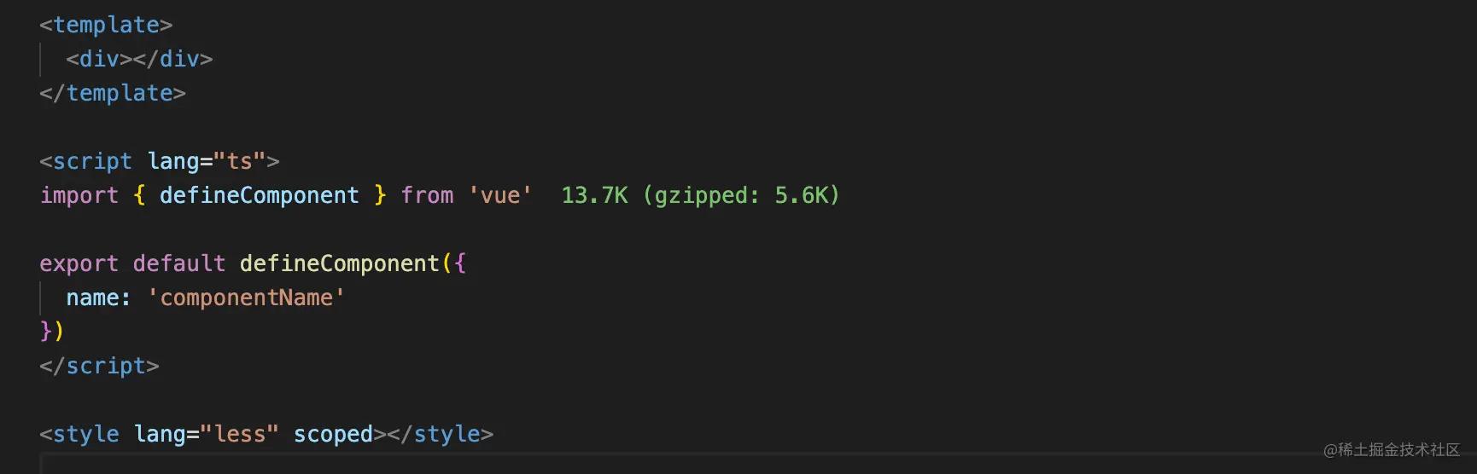Click the scoped attribute in style tag

pyautogui.click(x=333, y=434)
